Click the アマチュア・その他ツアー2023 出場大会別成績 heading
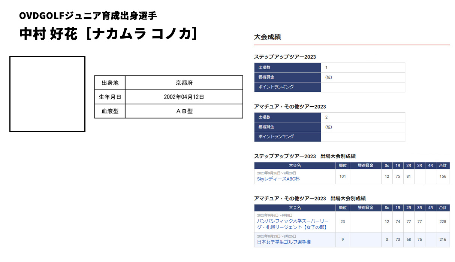The height and width of the screenshot is (262, 455). pyautogui.click(x=310, y=198)
